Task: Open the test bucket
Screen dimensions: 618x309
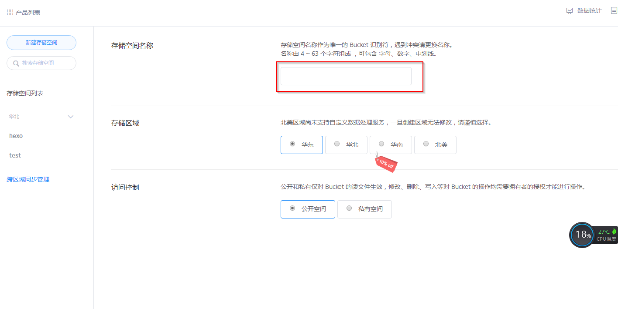Action: 15,155
